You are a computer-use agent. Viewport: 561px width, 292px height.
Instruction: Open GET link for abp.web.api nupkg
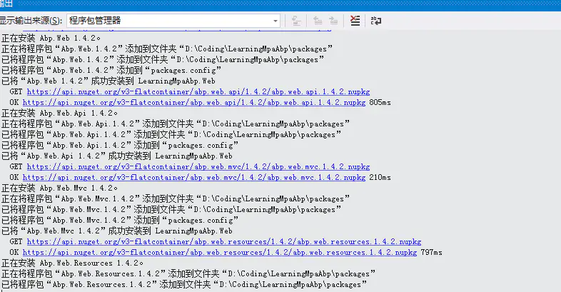(x=198, y=91)
